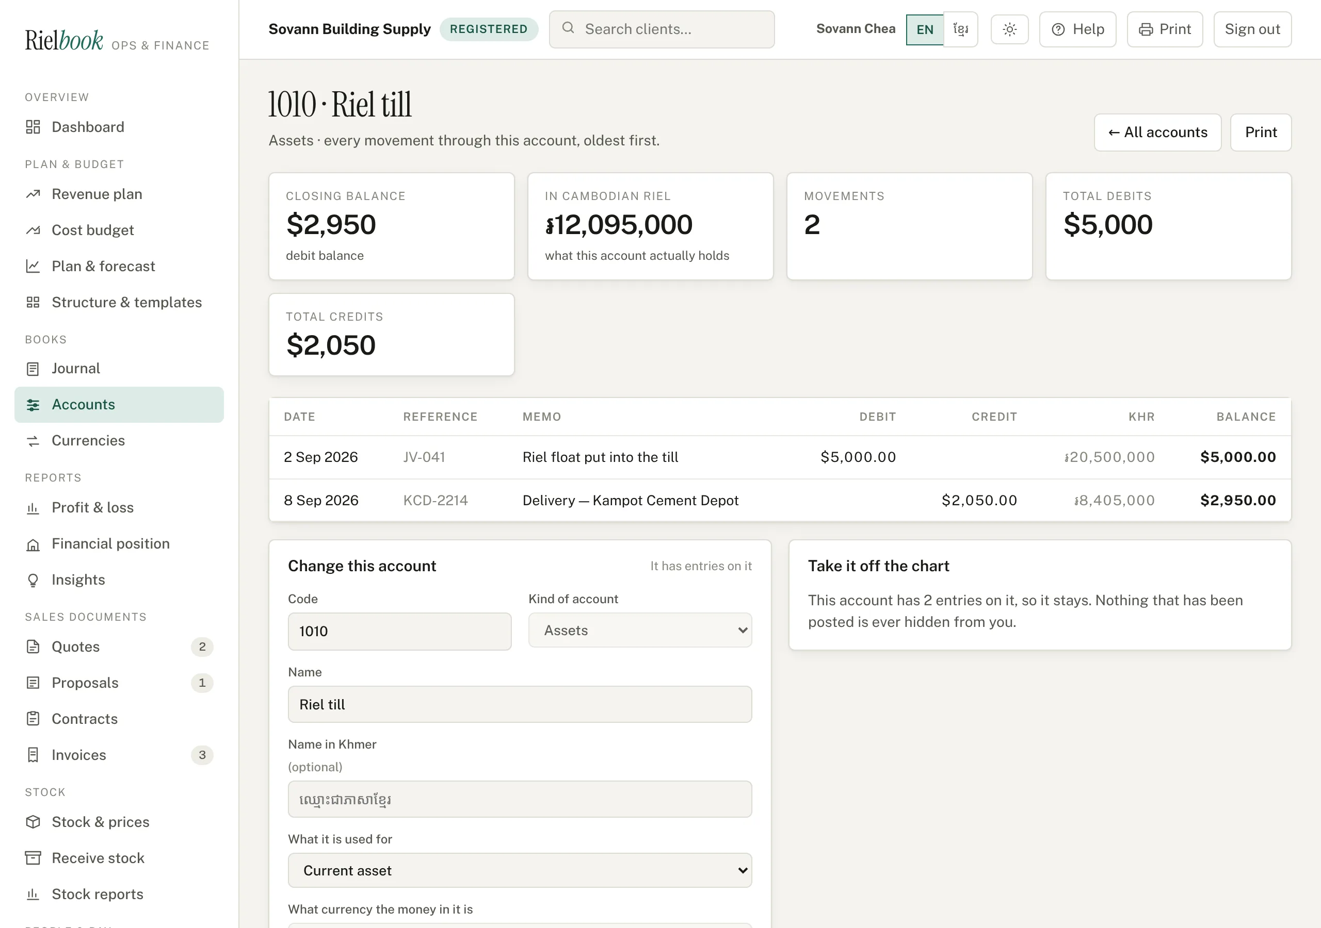Navigate to Invoices
Image resolution: width=1321 pixels, height=928 pixels.
coord(119,755)
